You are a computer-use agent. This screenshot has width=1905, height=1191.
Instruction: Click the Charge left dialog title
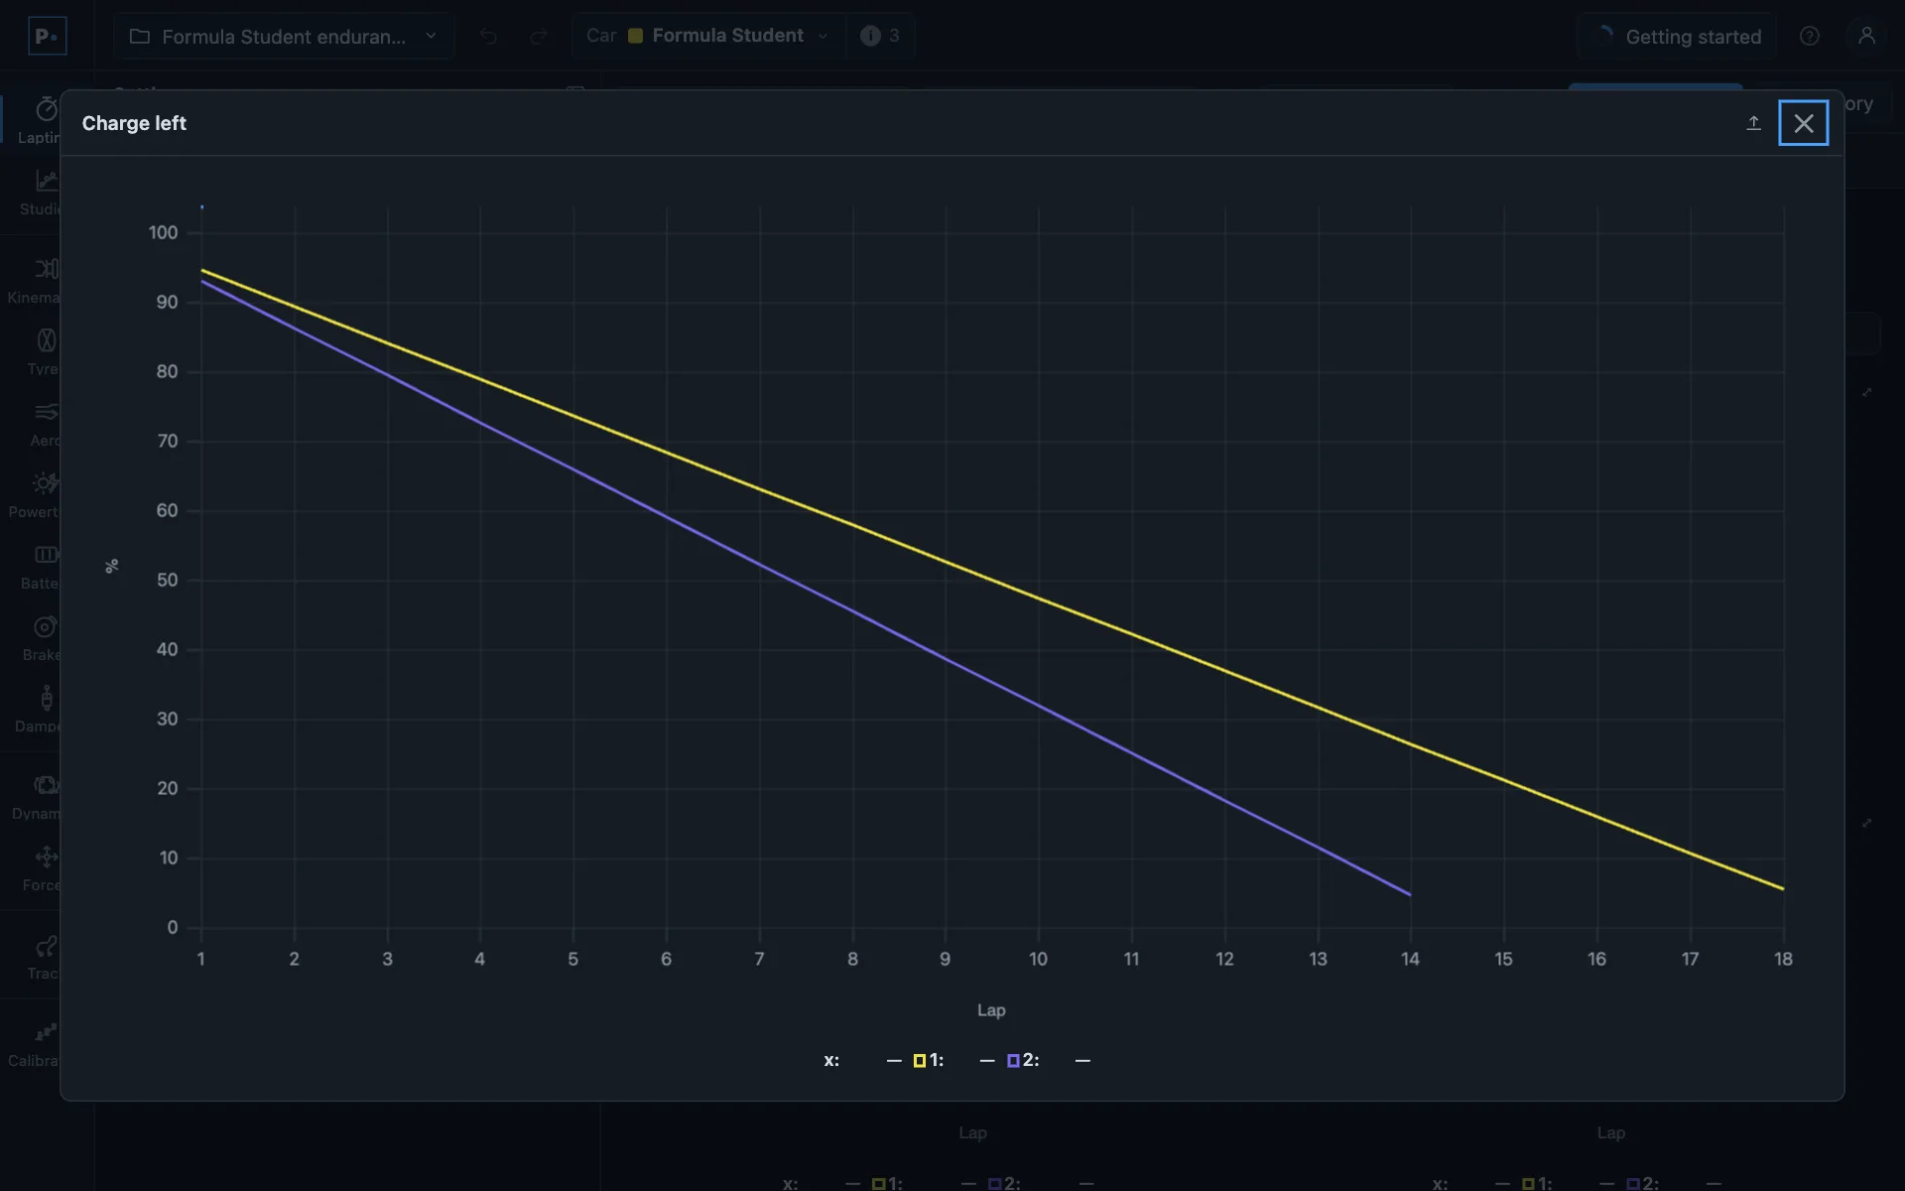click(134, 123)
